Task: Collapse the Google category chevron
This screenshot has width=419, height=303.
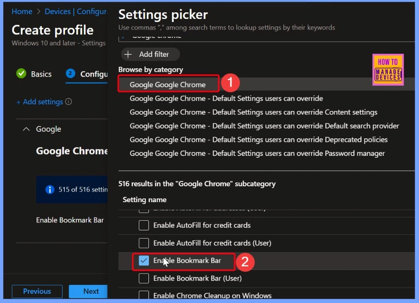Action: pyautogui.click(x=26, y=129)
